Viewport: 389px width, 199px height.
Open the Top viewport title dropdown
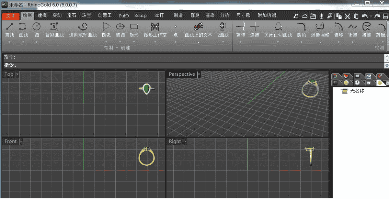(17, 74)
